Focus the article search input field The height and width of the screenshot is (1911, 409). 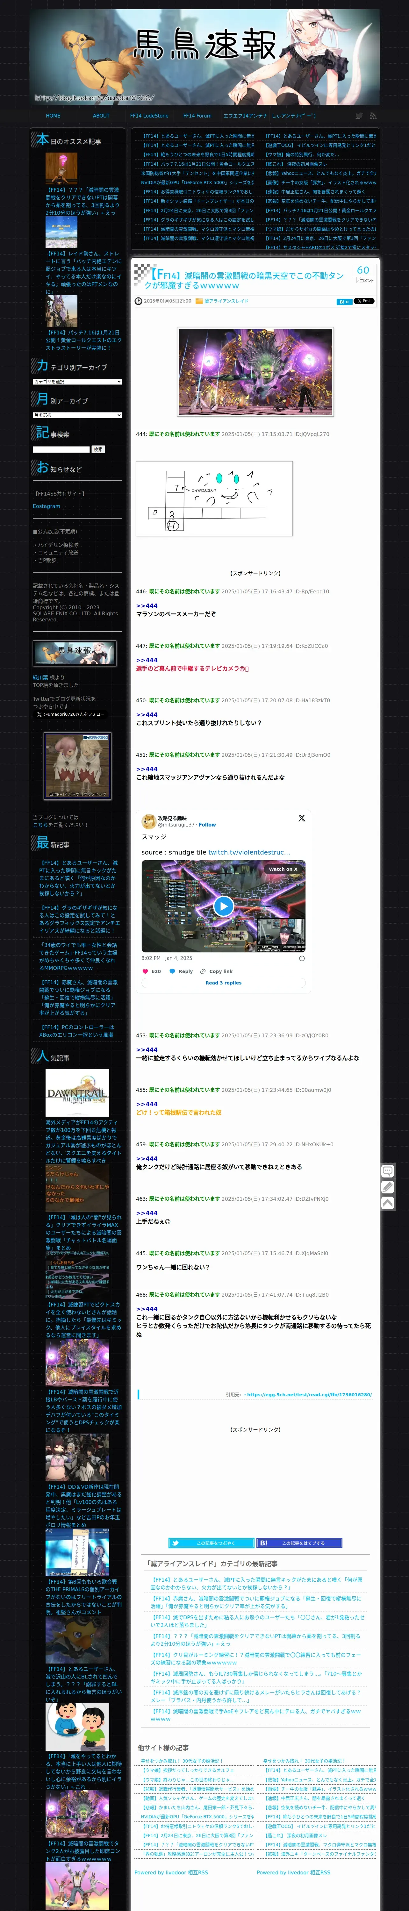point(61,449)
